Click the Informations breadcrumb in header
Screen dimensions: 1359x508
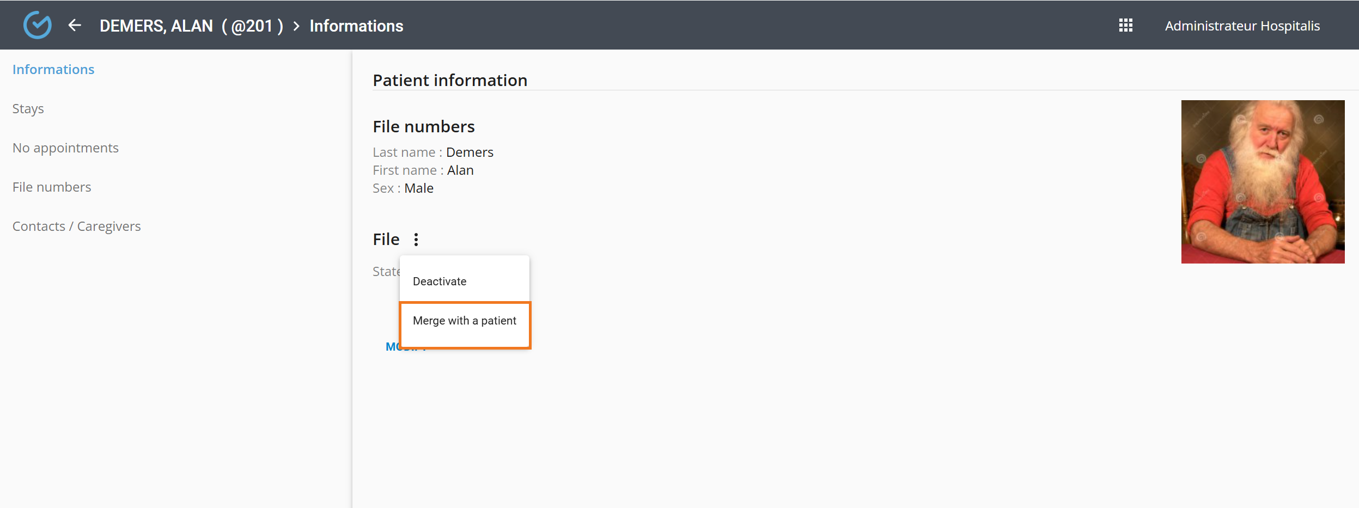tap(356, 26)
